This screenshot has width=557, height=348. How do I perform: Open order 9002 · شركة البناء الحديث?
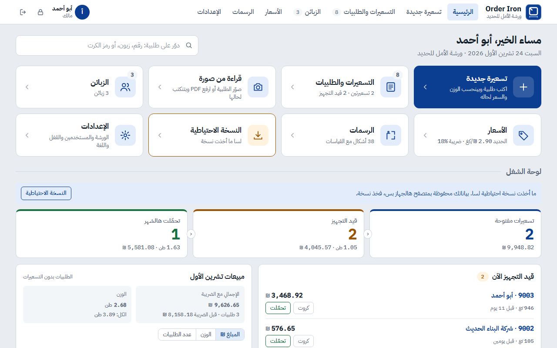pyautogui.click(x=500, y=329)
